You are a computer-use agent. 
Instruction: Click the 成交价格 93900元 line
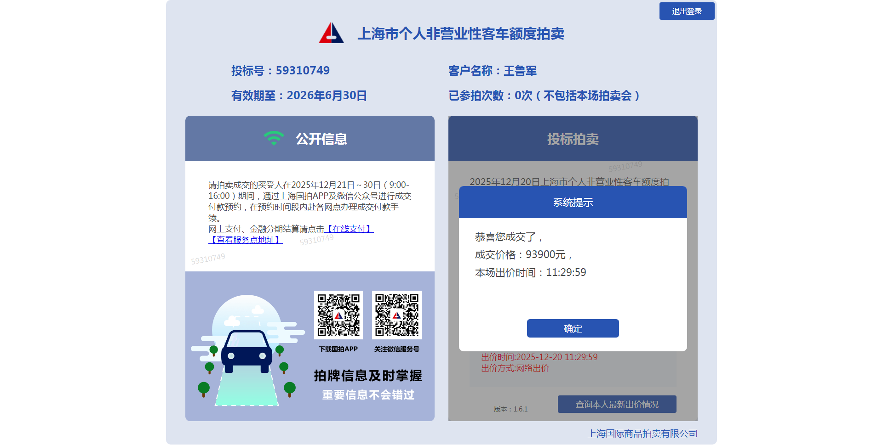pos(523,254)
